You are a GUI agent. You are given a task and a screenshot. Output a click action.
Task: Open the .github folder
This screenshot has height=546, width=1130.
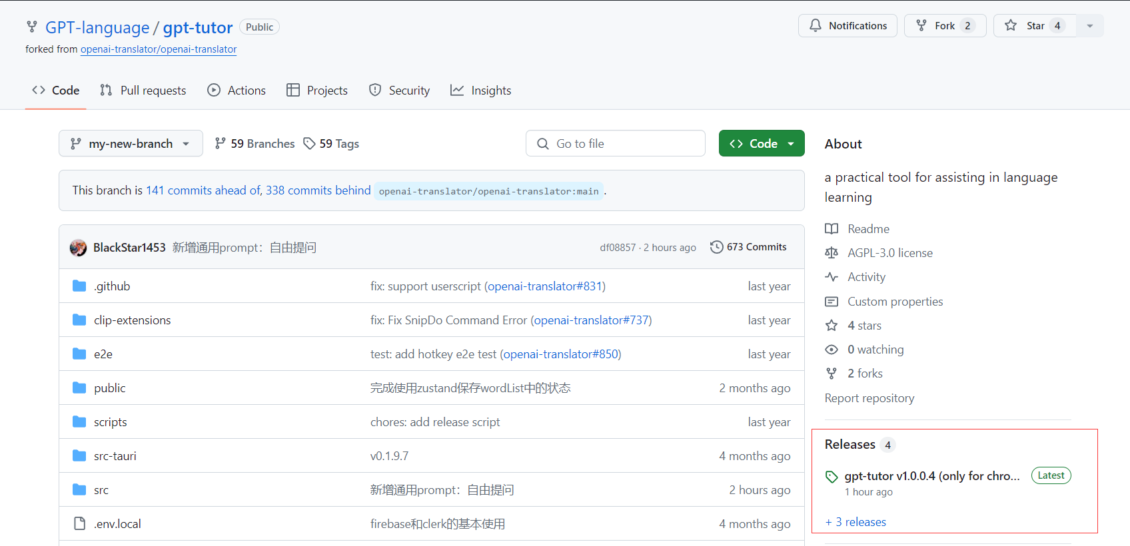(x=112, y=286)
